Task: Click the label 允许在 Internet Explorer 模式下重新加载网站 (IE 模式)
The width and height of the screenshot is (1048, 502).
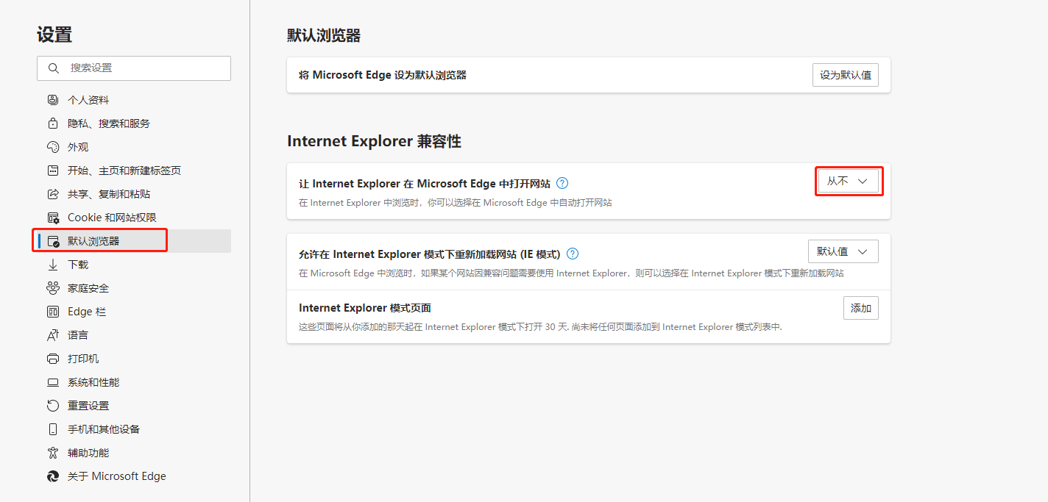Action: coord(430,254)
